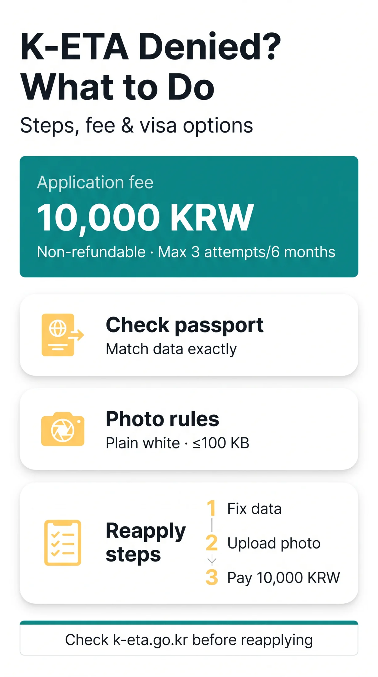This screenshot has width=378, height=677.
Task: Click the yellow camera icon
Action: [x=63, y=429]
